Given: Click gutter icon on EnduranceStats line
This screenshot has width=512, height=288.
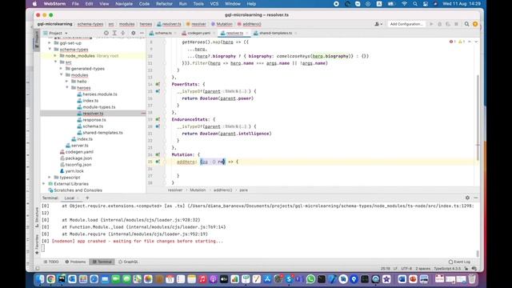Looking at the screenshot, I should pyautogui.click(x=158, y=119).
